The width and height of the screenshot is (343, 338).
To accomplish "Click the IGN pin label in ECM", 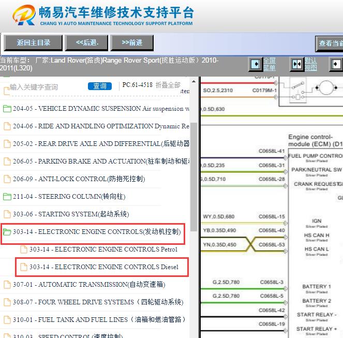I will click(x=317, y=221).
